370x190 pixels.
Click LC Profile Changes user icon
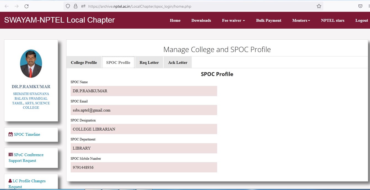10,181
